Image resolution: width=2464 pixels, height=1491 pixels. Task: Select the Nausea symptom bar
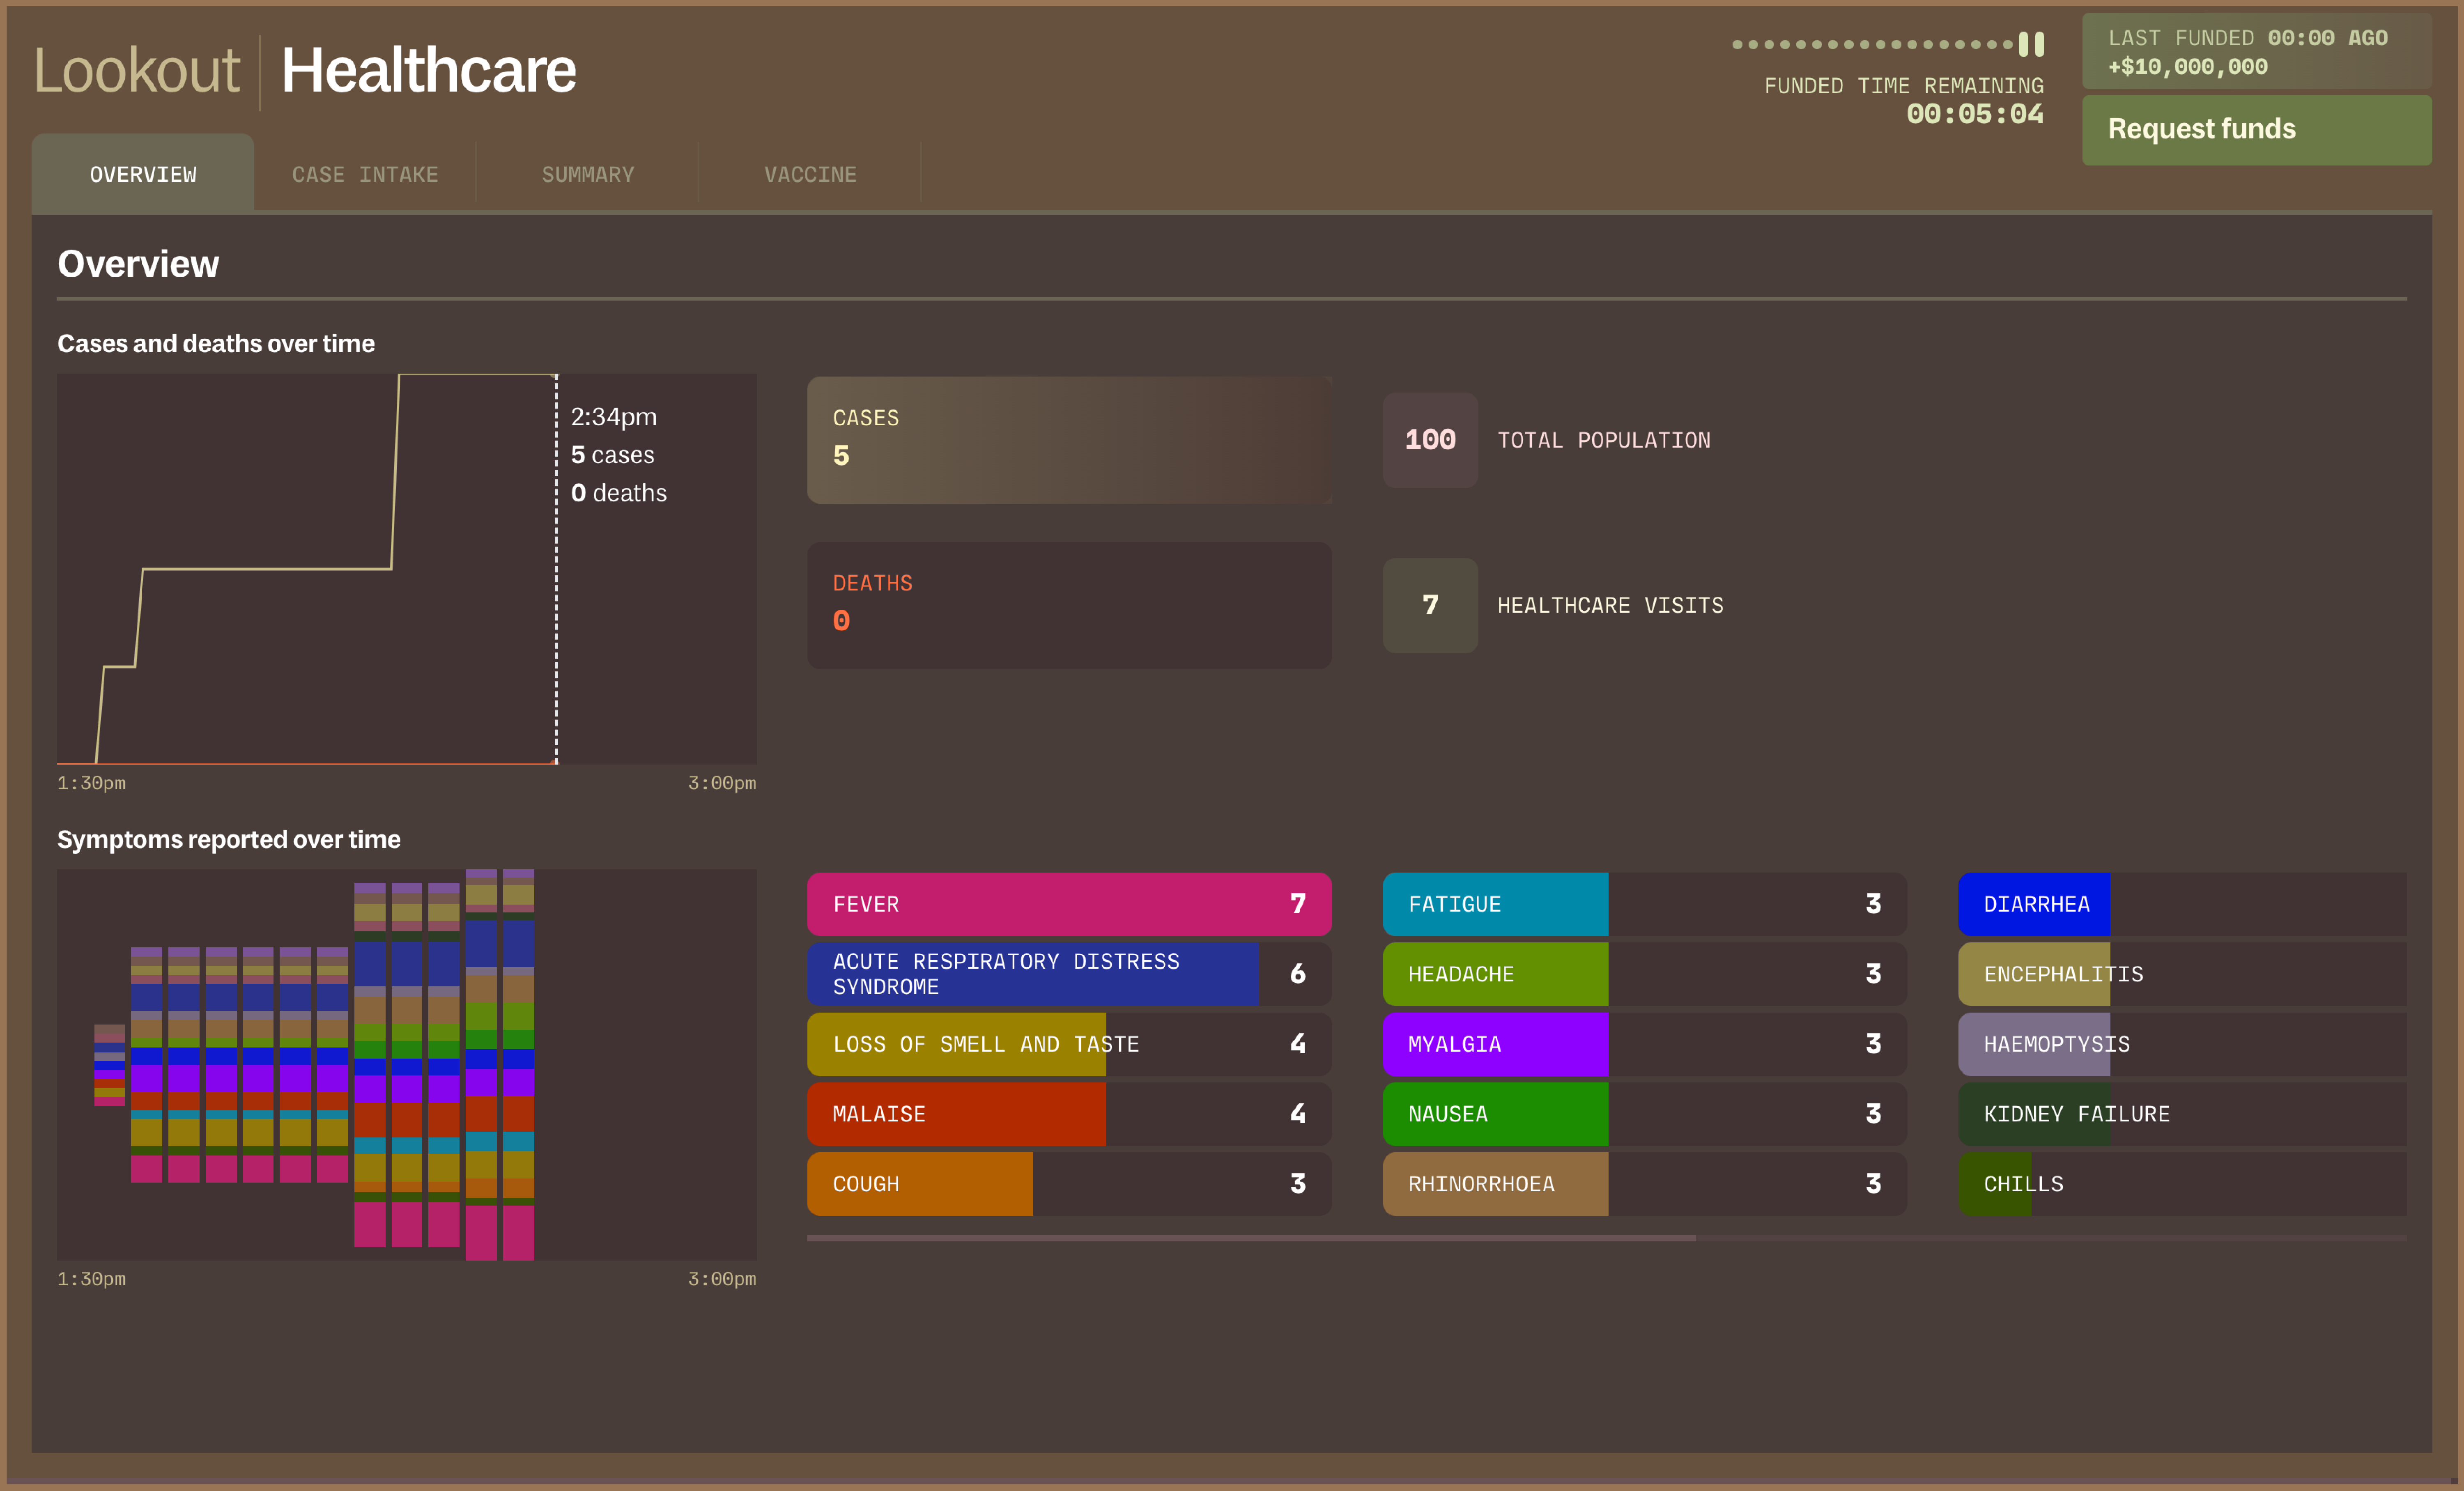(x=1645, y=1114)
